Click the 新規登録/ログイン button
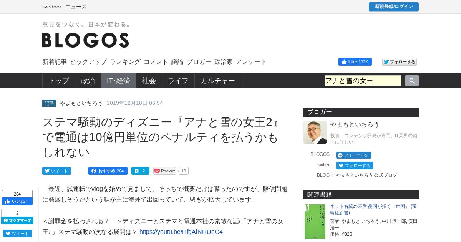461x242 pixels. click(394, 7)
